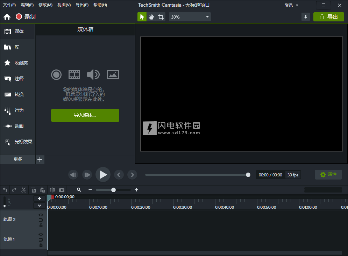The image size is (348, 256).
Task: Click the Home icon
Action: click(x=7, y=17)
